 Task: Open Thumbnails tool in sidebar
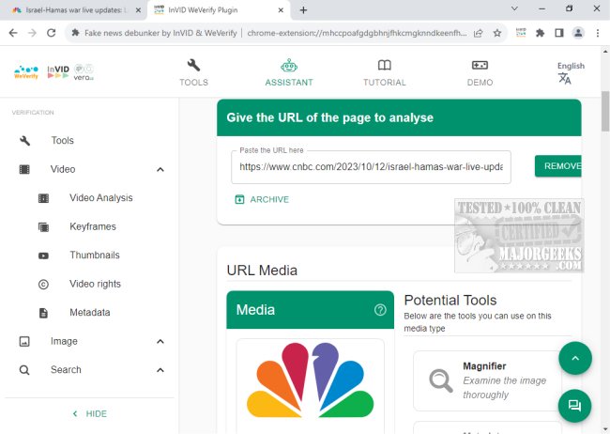(x=94, y=256)
